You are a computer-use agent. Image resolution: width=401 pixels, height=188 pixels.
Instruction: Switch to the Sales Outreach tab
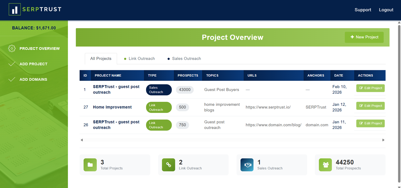[187, 58]
